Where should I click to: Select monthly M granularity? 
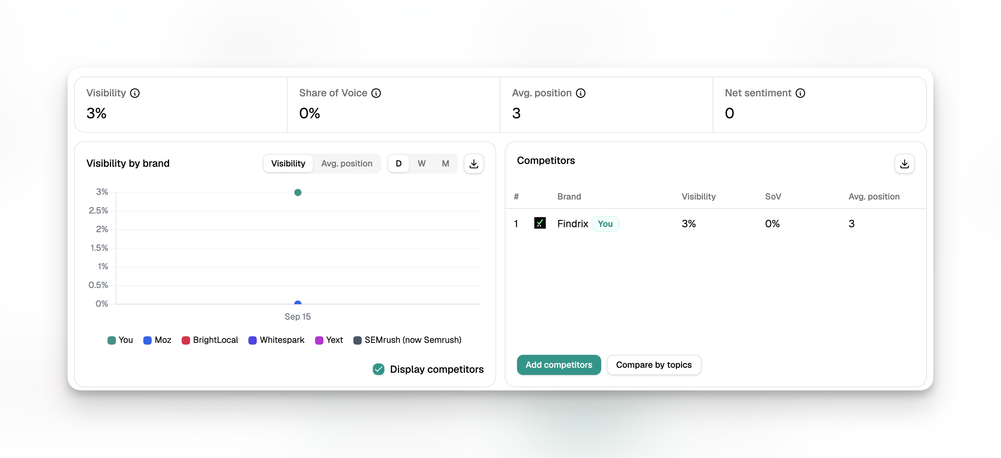[445, 164]
